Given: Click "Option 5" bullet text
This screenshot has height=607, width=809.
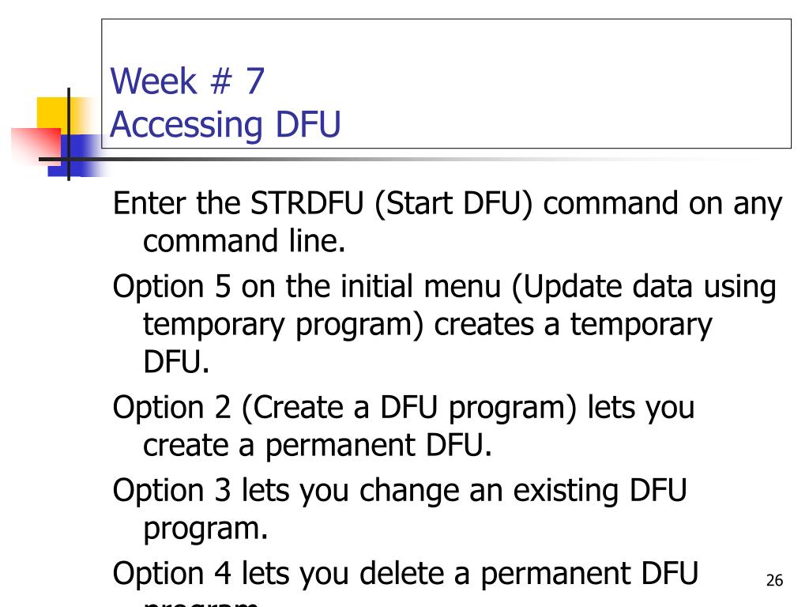Looking at the screenshot, I should (171, 286).
